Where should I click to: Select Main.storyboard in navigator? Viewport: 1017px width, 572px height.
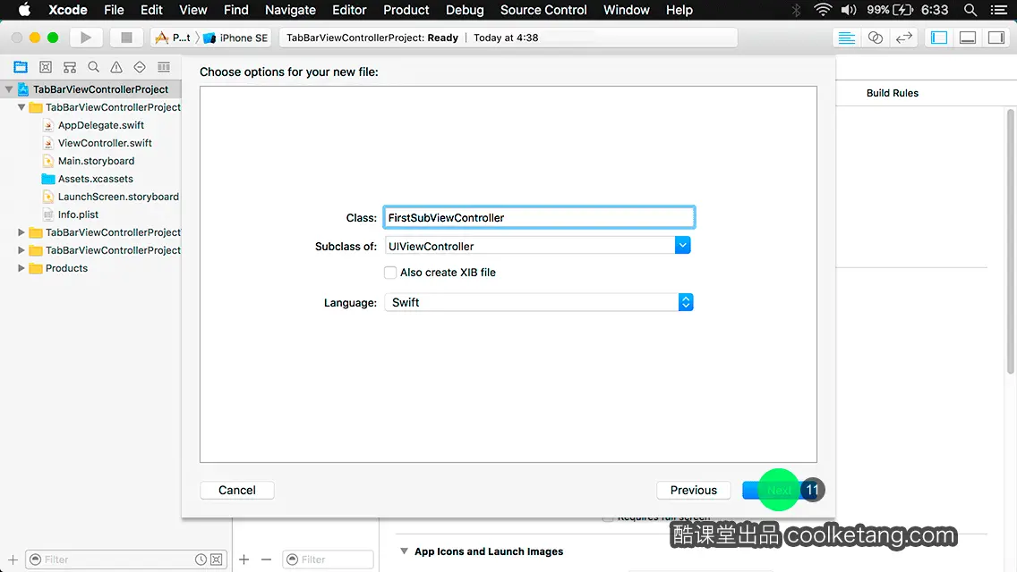(96, 161)
